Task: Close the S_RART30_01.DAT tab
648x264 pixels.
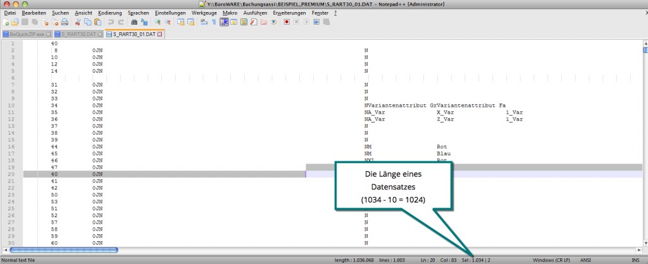Action: 159,33
